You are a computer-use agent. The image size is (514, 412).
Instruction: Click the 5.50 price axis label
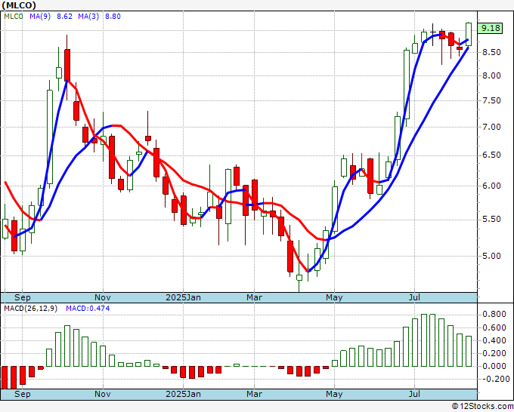(491, 219)
